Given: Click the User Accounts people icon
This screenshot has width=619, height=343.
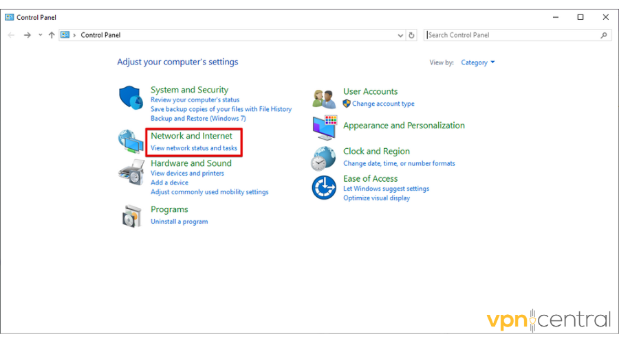Looking at the screenshot, I should pos(324,99).
